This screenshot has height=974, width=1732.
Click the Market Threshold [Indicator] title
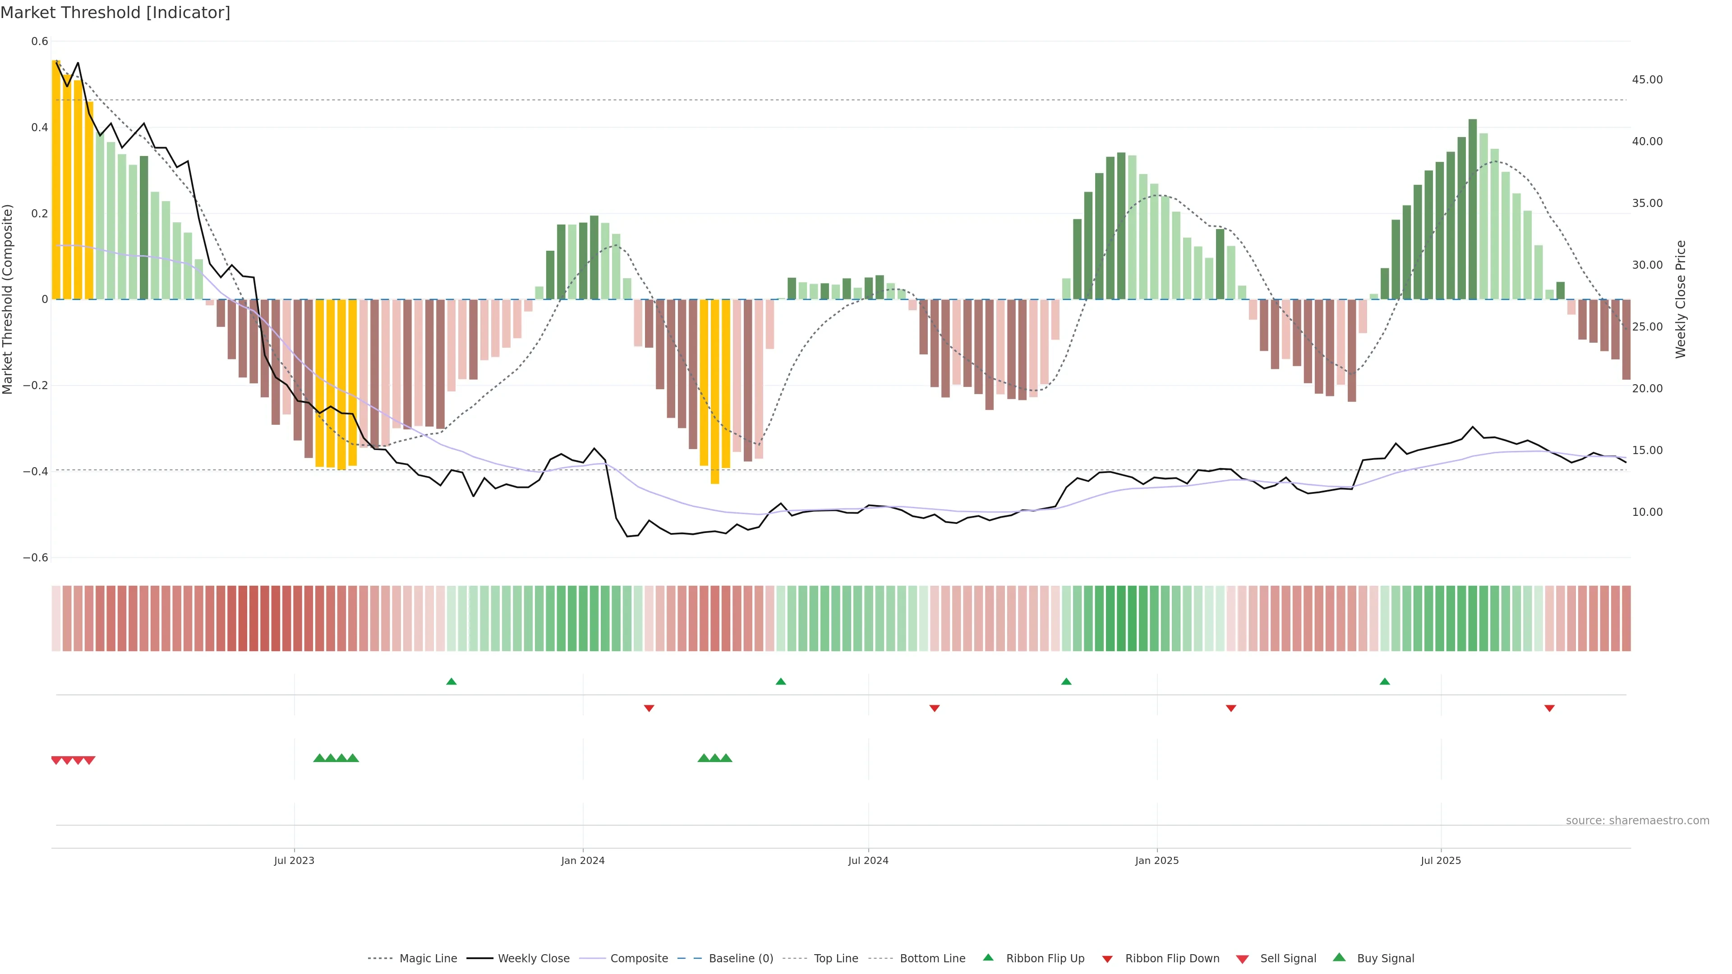(115, 13)
